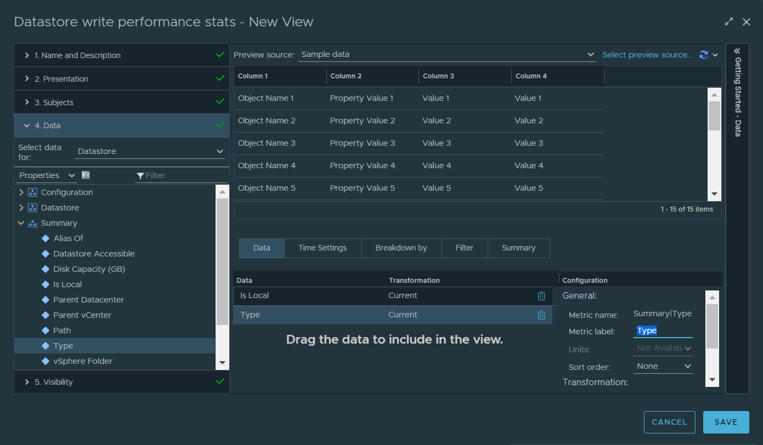Expand the Configuration tree node
The height and width of the screenshot is (445, 763).
pos(21,192)
